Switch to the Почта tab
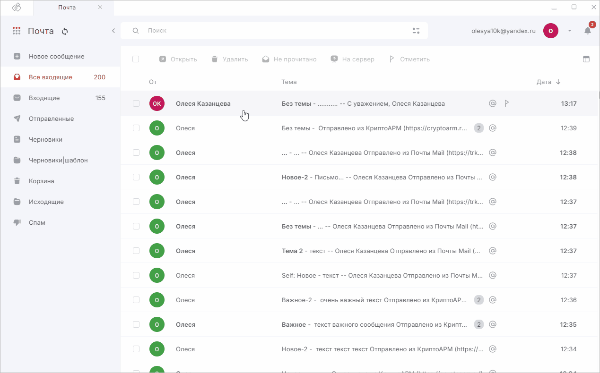Viewport: 600px width, 373px height. click(x=67, y=7)
